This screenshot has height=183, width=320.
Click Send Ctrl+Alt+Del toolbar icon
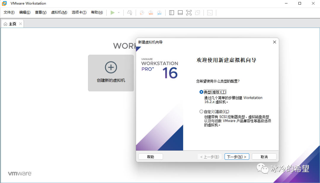[129, 13]
